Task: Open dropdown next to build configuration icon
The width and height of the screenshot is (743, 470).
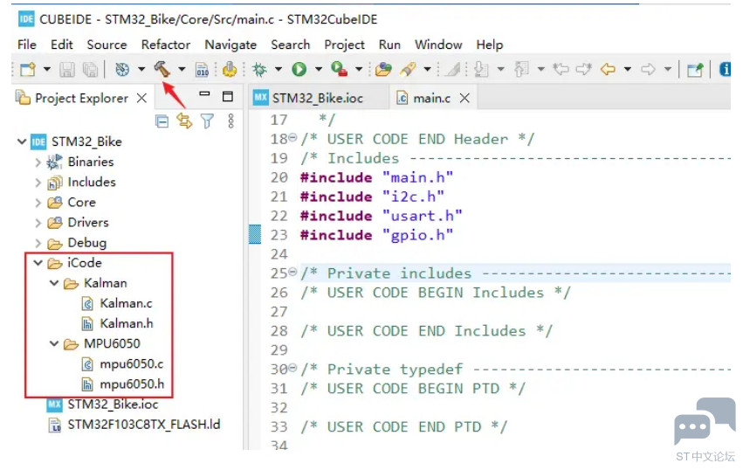Action: click(x=141, y=69)
